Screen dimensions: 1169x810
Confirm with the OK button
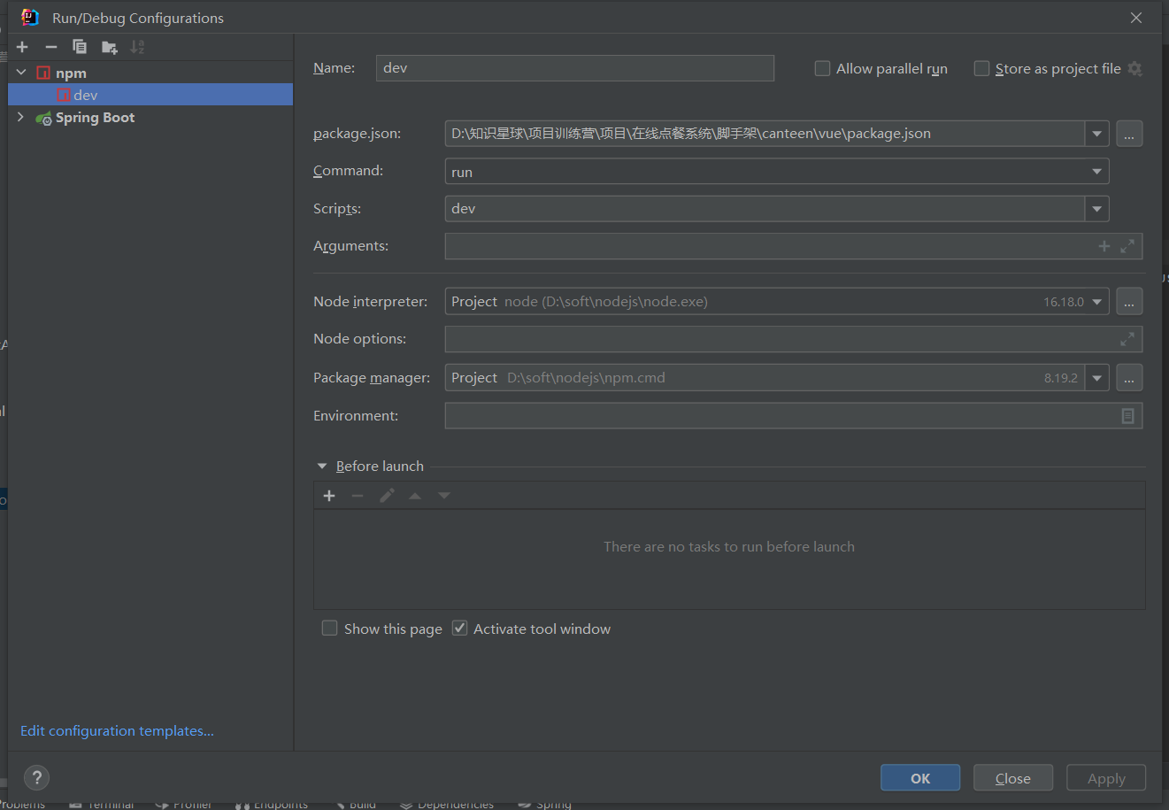click(920, 778)
